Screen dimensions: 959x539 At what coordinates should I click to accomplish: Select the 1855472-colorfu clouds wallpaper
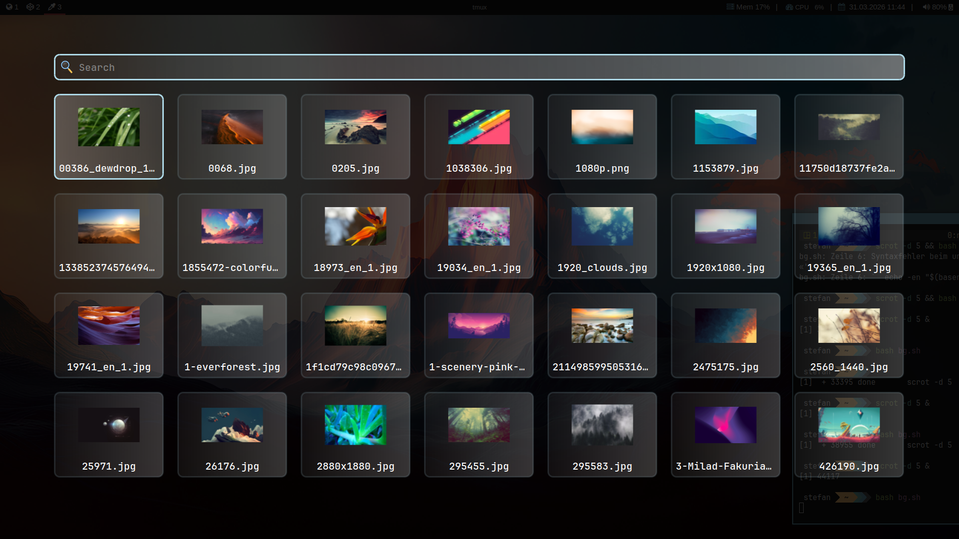[x=232, y=236]
